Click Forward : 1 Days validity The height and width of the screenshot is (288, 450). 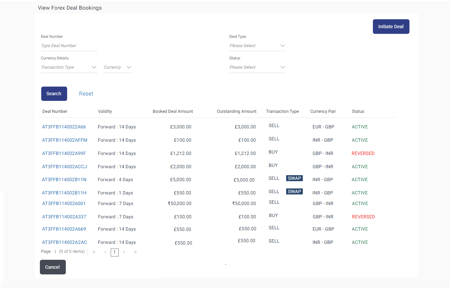115,193
